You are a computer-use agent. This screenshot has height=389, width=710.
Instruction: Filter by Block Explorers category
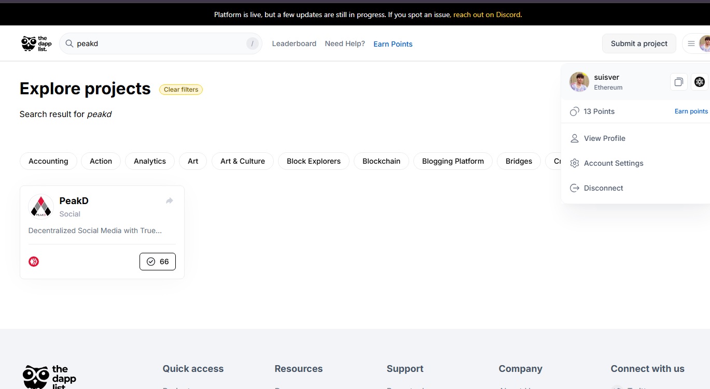pyautogui.click(x=314, y=161)
